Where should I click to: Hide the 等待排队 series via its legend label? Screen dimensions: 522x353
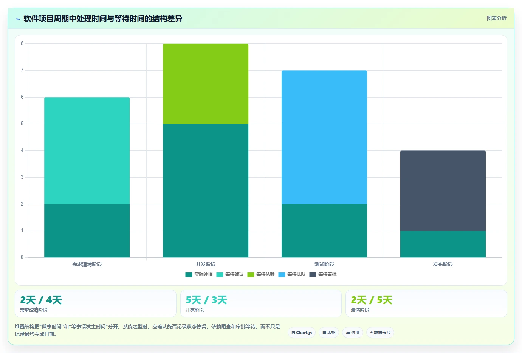296,274
